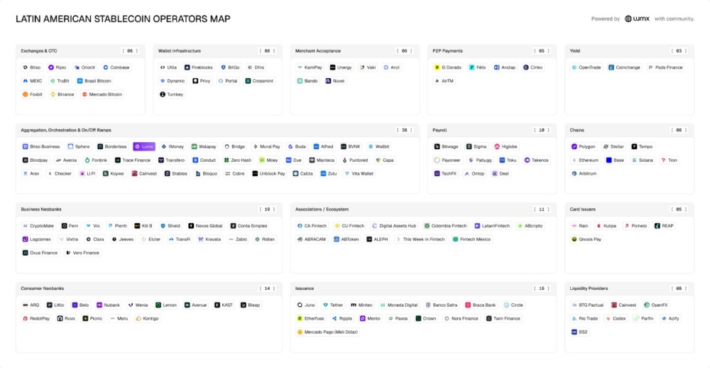Click the '[ 19 ]' count badge
The image size is (710, 368).
coord(267,210)
